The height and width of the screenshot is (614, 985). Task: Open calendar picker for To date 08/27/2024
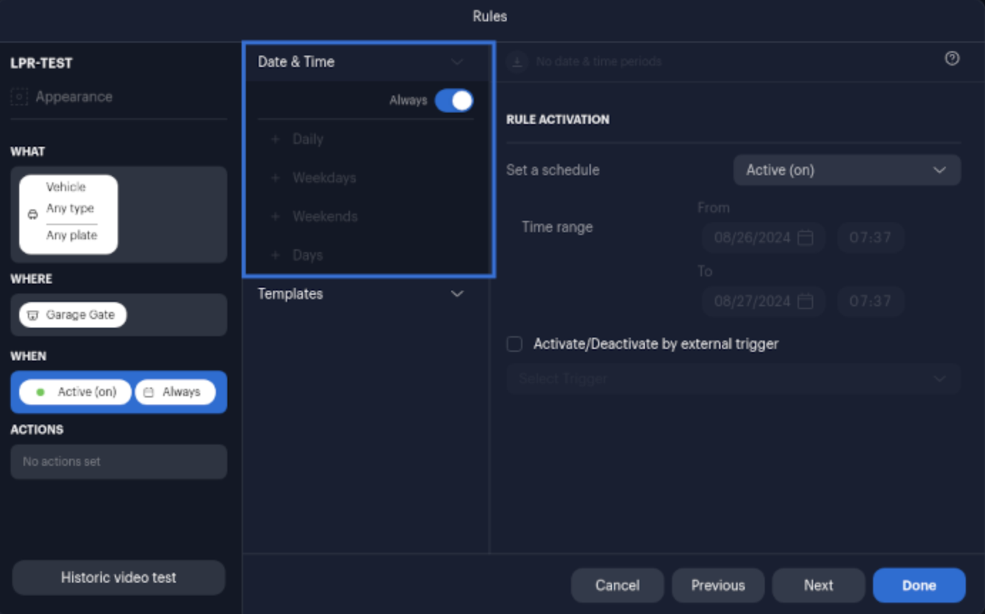(x=805, y=301)
